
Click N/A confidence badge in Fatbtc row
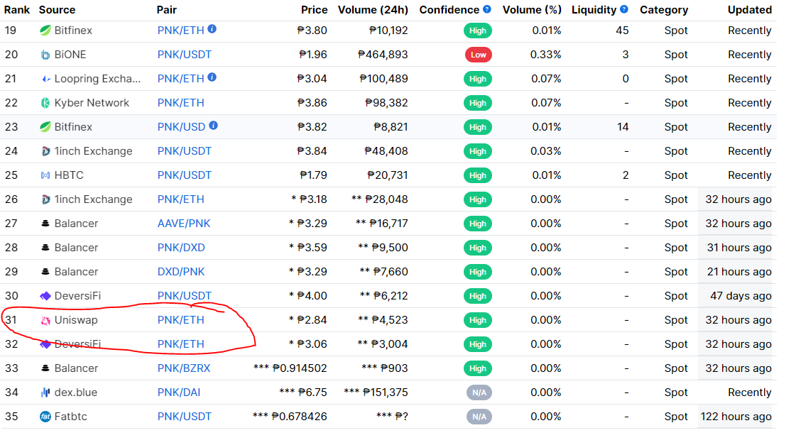point(479,417)
